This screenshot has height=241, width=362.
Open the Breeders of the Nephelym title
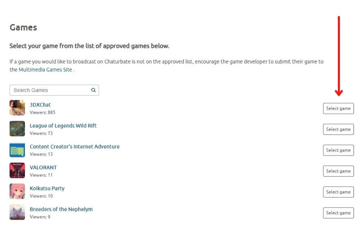point(61,209)
